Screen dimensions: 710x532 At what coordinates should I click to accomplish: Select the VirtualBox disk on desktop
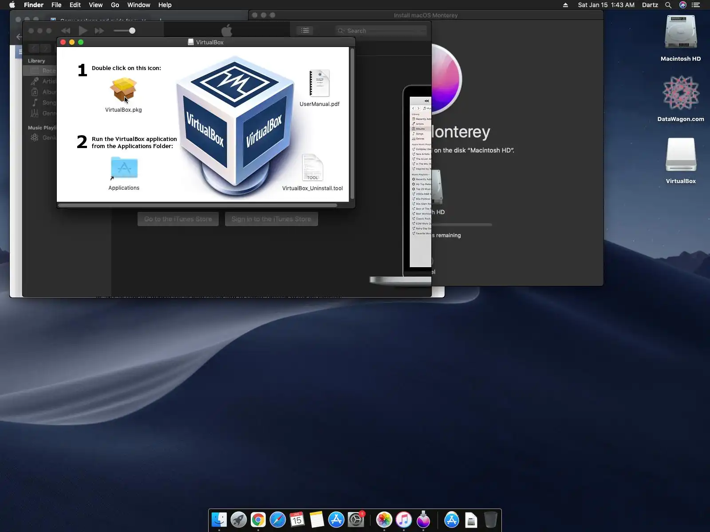tap(681, 155)
